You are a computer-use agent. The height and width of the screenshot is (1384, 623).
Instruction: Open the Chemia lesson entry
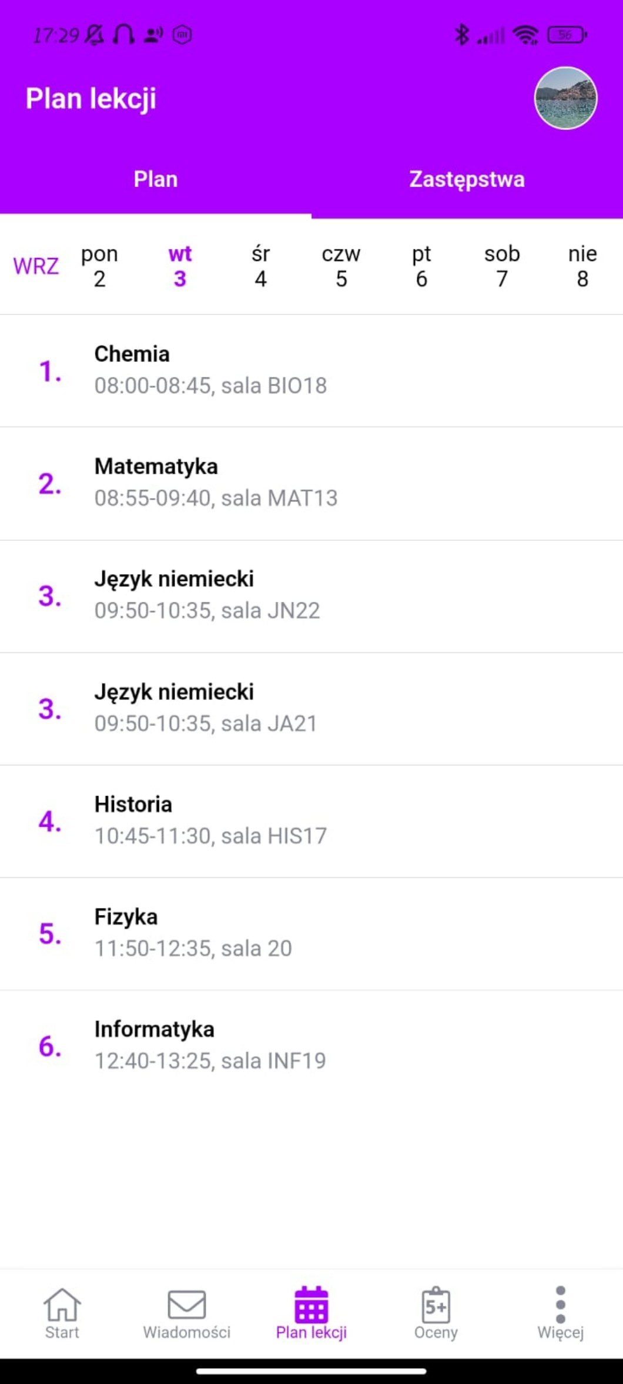(311, 370)
